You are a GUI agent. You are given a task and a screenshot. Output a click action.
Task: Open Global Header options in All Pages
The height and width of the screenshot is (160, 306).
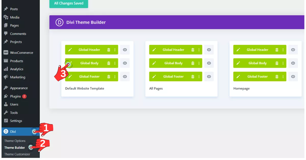tap(199, 50)
